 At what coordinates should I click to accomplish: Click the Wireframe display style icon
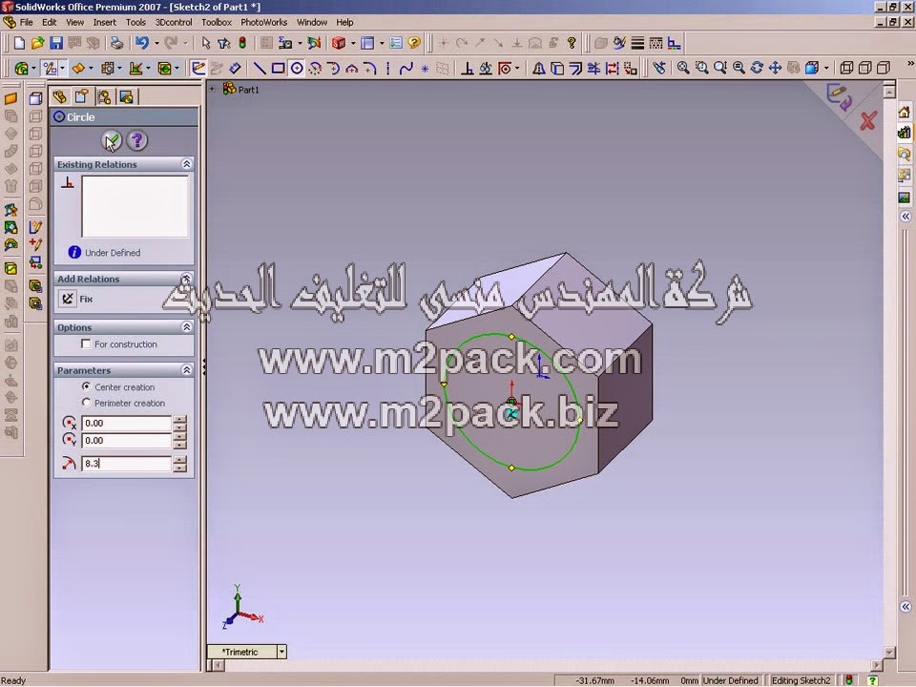pyautogui.click(x=846, y=69)
